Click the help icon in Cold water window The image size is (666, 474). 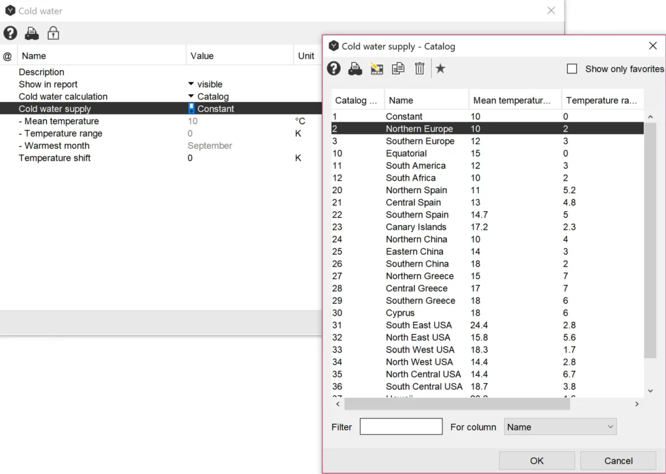10,33
